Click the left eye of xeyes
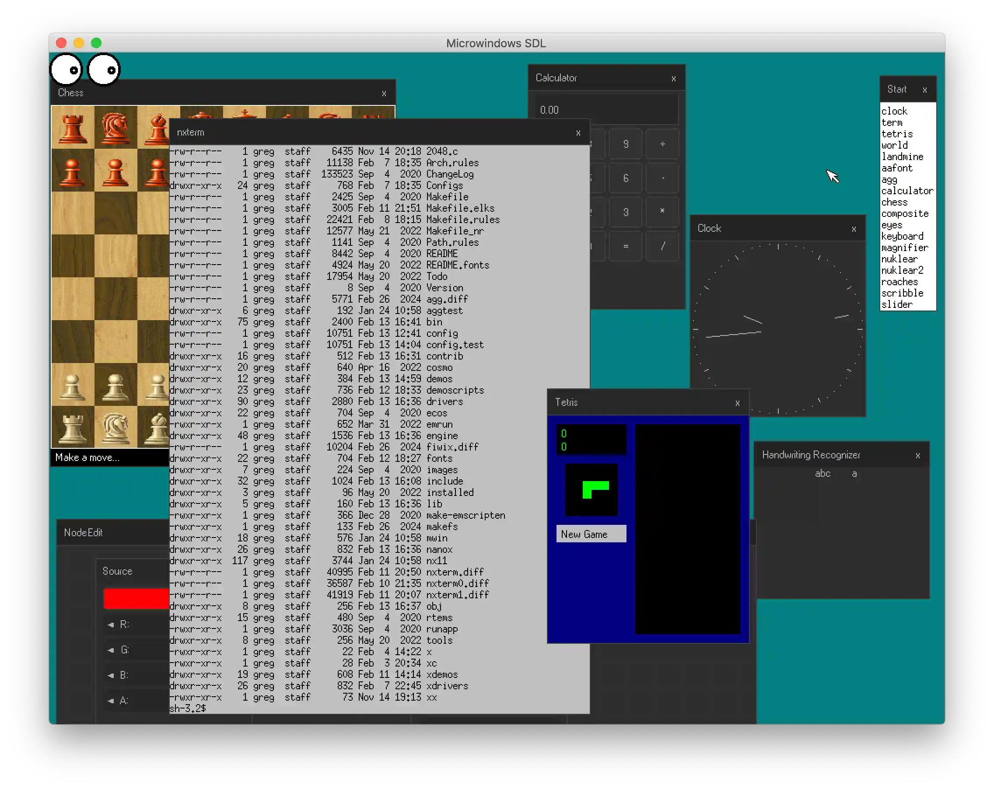This screenshot has height=789, width=994. (x=66, y=70)
